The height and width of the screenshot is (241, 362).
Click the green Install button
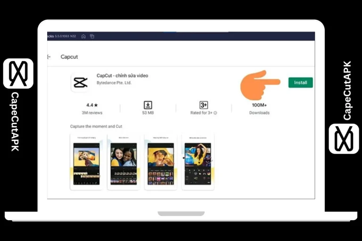point(300,82)
